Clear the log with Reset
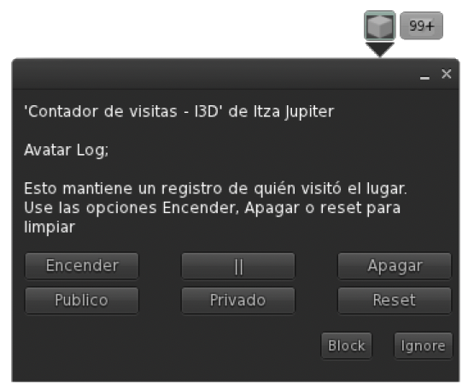Screen dimensions: 468x390 (x=395, y=300)
